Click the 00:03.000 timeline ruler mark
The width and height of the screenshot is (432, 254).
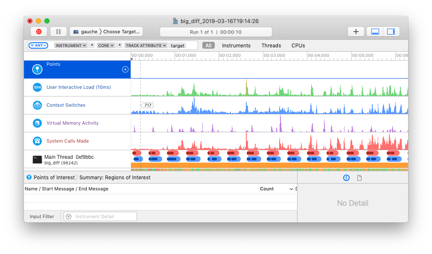(x=274, y=55)
